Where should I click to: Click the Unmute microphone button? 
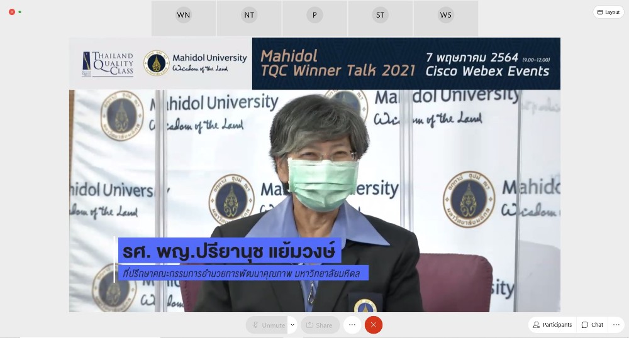pos(267,325)
